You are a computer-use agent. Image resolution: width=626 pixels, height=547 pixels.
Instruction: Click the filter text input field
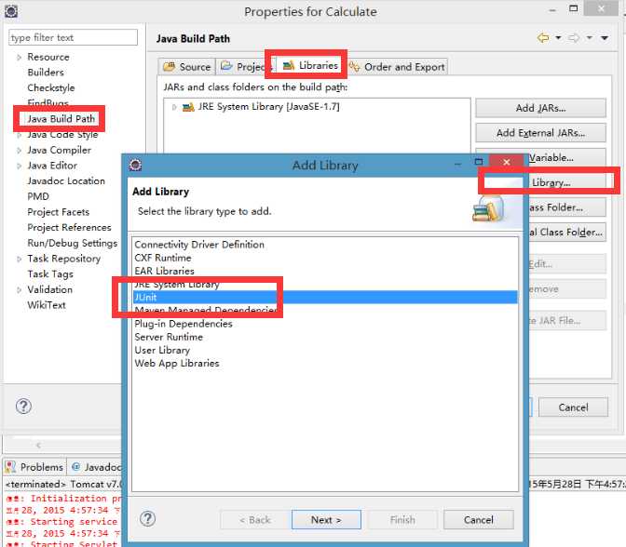coord(73,37)
